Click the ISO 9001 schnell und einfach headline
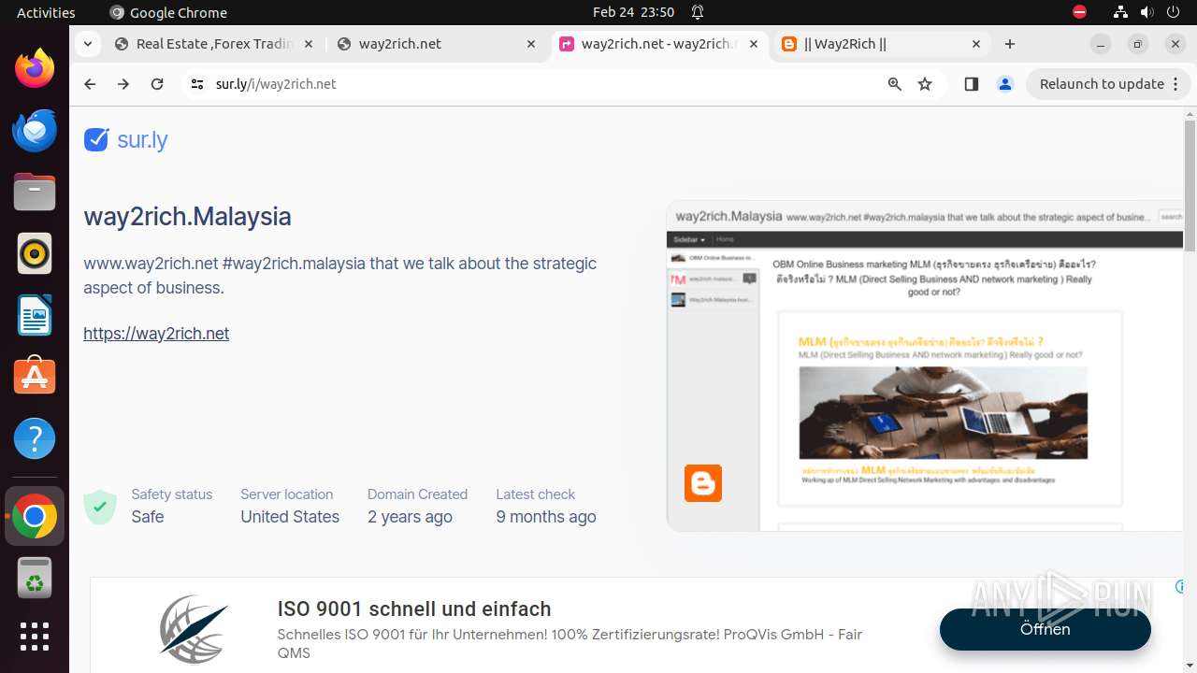 click(x=414, y=609)
